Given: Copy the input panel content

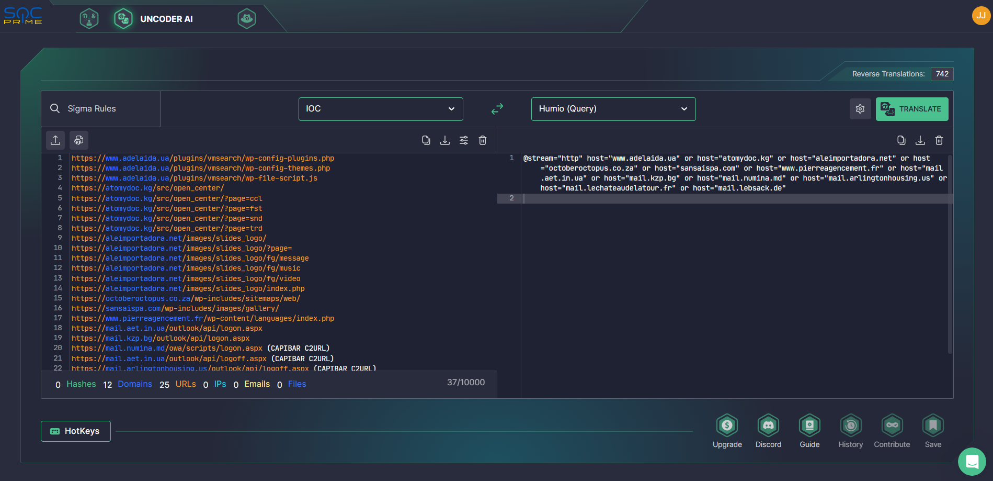Looking at the screenshot, I should click(x=426, y=140).
